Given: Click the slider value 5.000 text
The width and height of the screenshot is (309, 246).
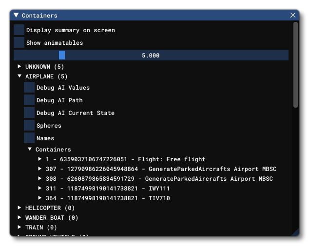Looking at the screenshot, I should point(151,56).
